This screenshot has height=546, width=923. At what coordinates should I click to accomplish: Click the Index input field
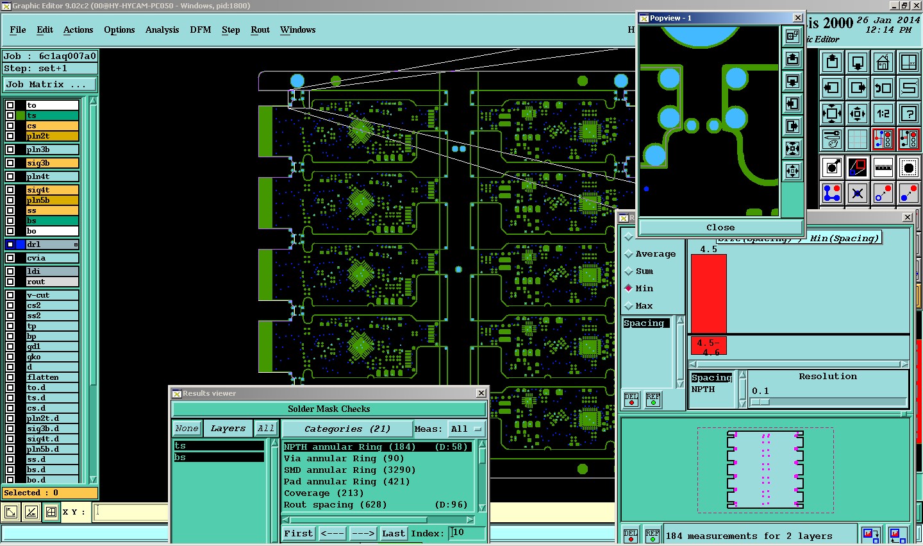pos(467,533)
